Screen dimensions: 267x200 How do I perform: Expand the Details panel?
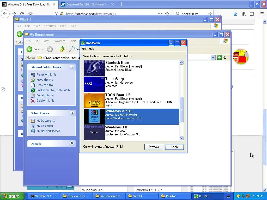point(72,143)
